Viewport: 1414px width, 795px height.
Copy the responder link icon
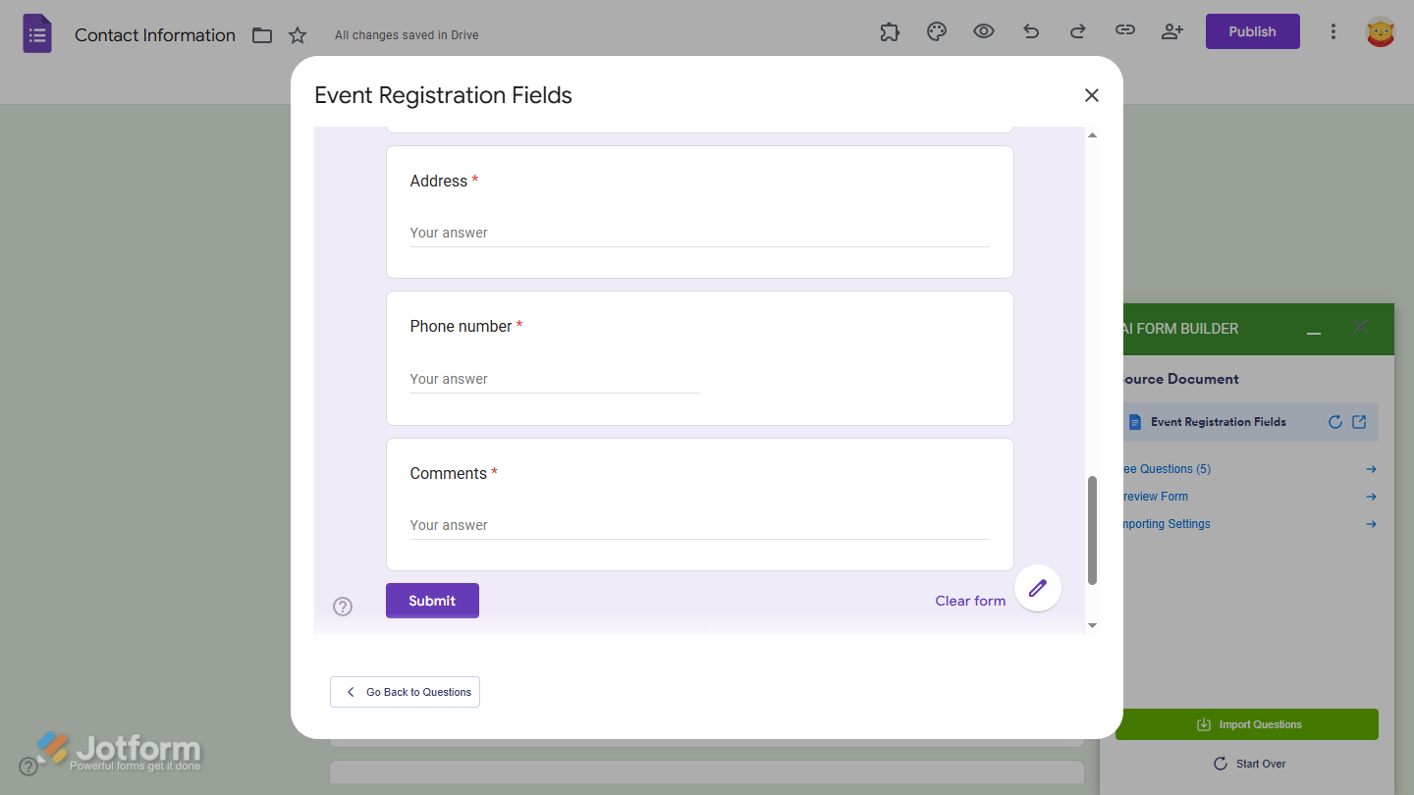(1124, 31)
